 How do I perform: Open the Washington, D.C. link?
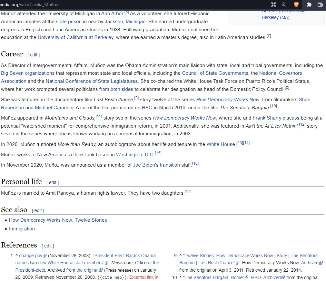135,155
